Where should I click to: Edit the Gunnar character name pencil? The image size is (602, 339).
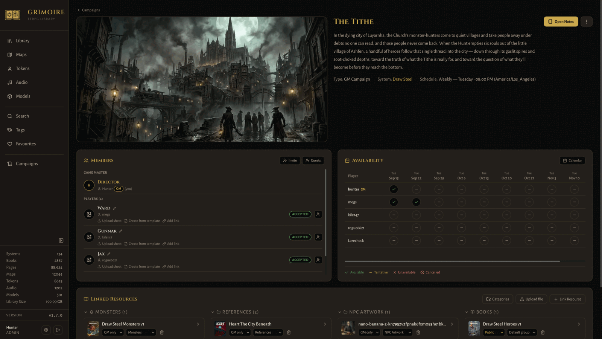[121, 231]
